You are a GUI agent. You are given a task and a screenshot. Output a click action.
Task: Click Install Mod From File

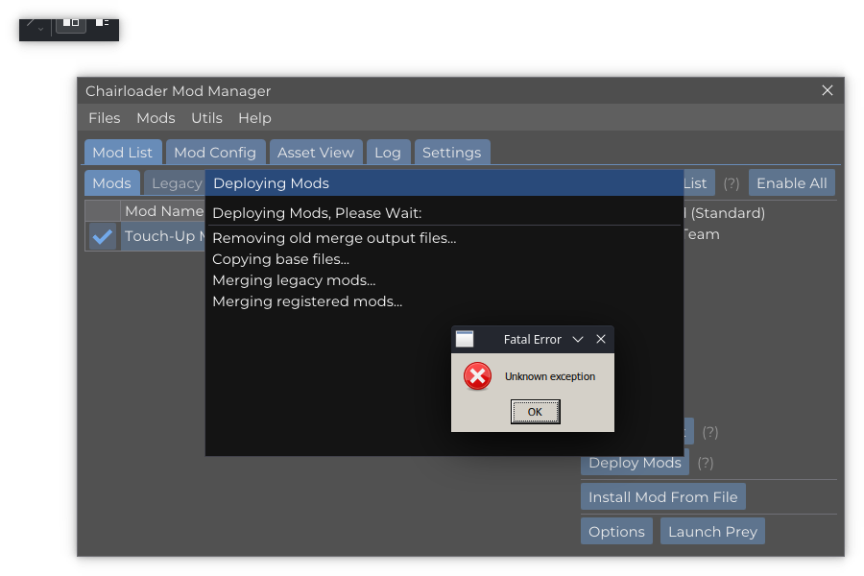(662, 496)
